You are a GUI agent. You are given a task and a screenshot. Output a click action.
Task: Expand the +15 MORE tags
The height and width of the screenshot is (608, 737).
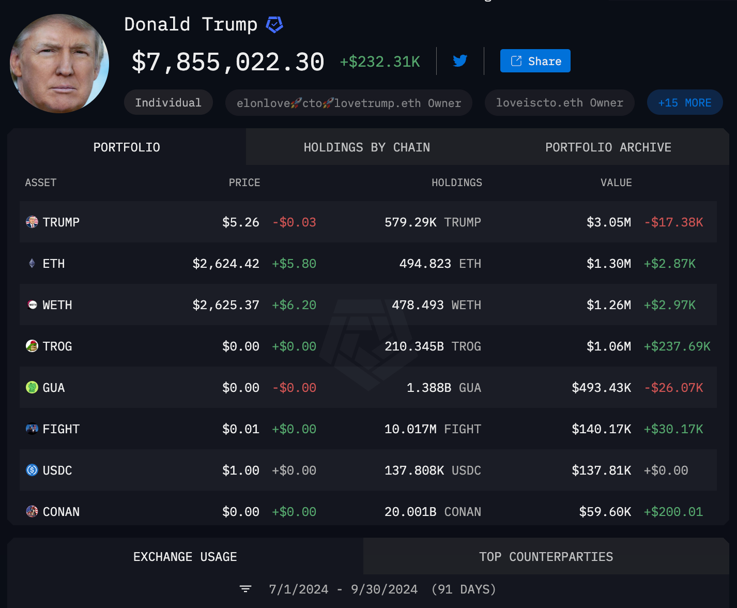click(x=685, y=102)
